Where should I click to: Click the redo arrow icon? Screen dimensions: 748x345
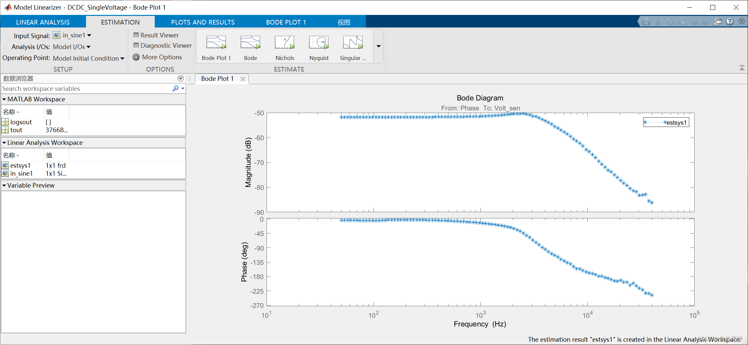[706, 22]
